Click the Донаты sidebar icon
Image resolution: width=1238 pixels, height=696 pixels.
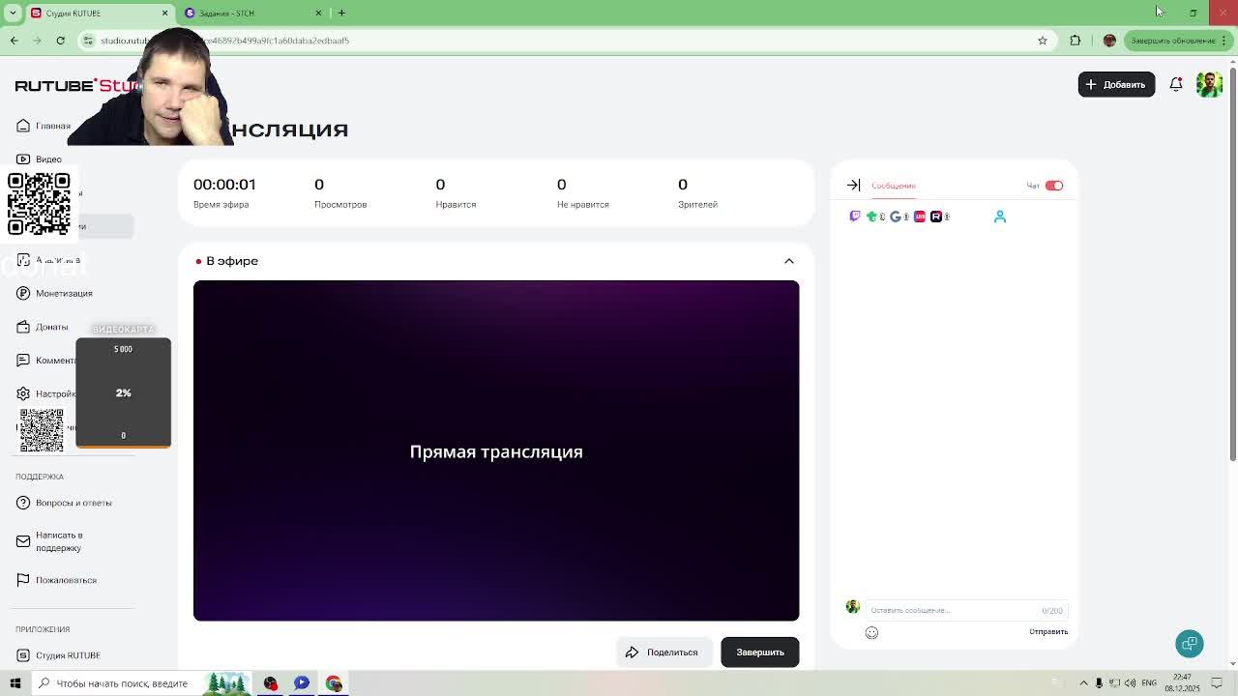click(x=23, y=327)
